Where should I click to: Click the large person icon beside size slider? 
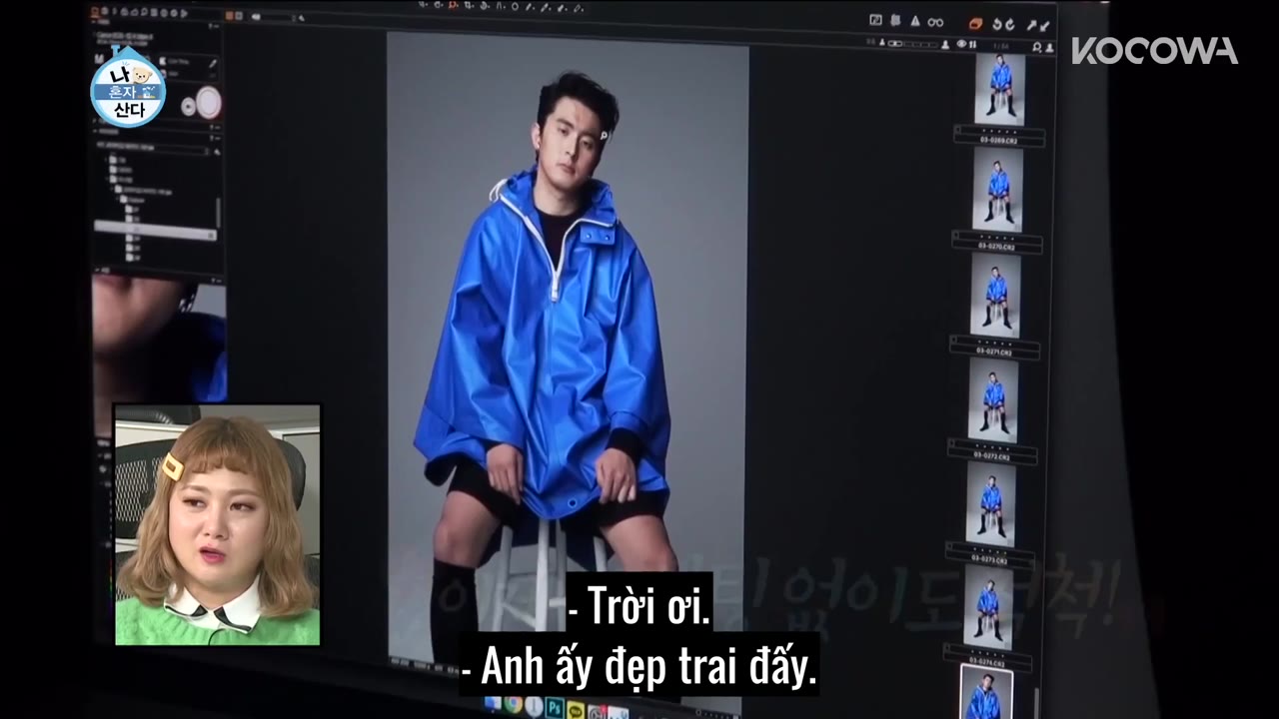click(x=945, y=44)
